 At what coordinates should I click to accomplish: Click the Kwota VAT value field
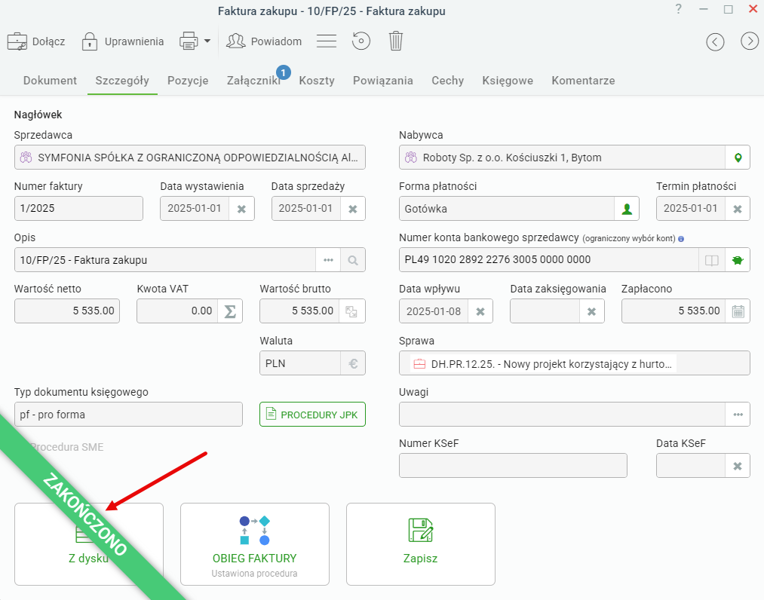[x=177, y=311]
